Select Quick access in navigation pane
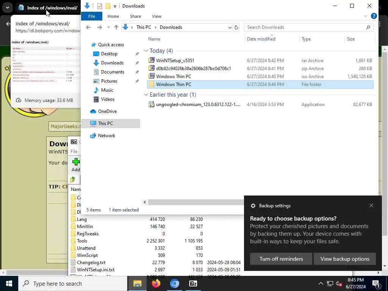388x291 pixels. [x=111, y=45]
